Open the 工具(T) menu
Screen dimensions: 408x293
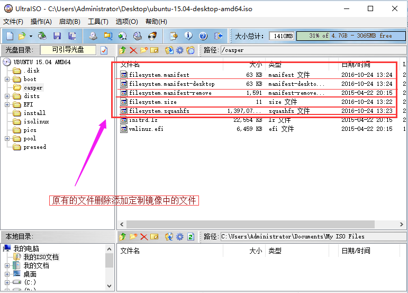point(98,22)
